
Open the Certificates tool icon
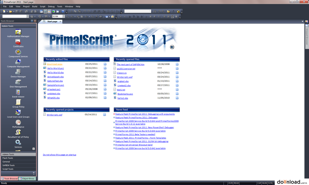[18, 42]
